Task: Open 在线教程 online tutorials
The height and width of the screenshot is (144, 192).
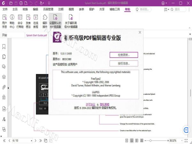Action: pos(36,21)
